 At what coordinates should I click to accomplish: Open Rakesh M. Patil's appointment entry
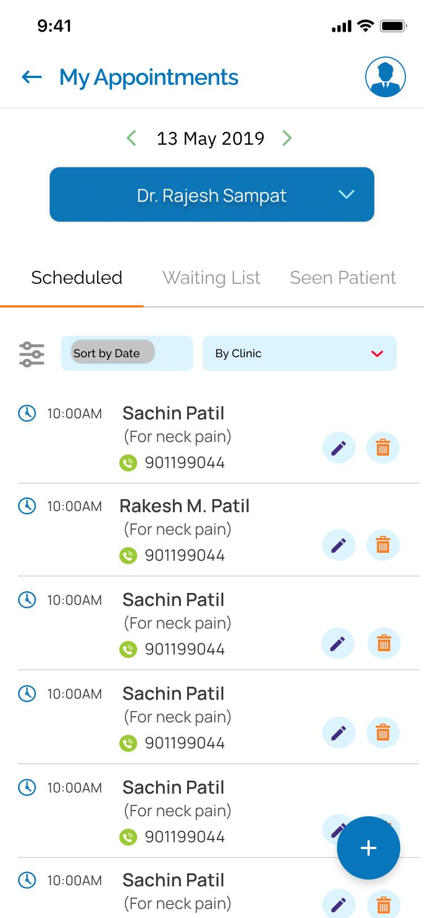coord(184,506)
